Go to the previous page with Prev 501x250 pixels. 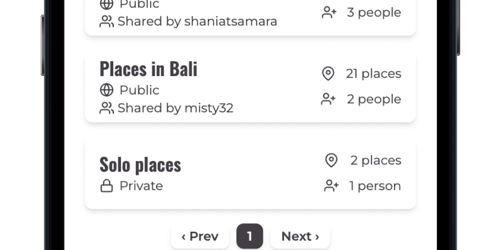[200, 236]
